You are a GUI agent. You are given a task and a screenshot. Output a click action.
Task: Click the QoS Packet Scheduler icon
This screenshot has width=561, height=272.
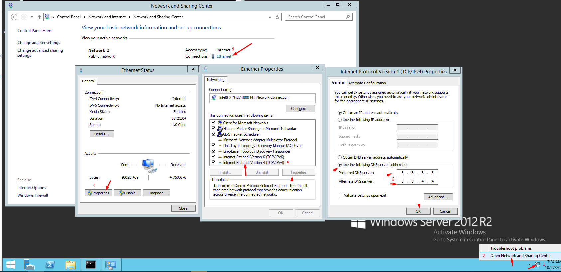[220, 134]
